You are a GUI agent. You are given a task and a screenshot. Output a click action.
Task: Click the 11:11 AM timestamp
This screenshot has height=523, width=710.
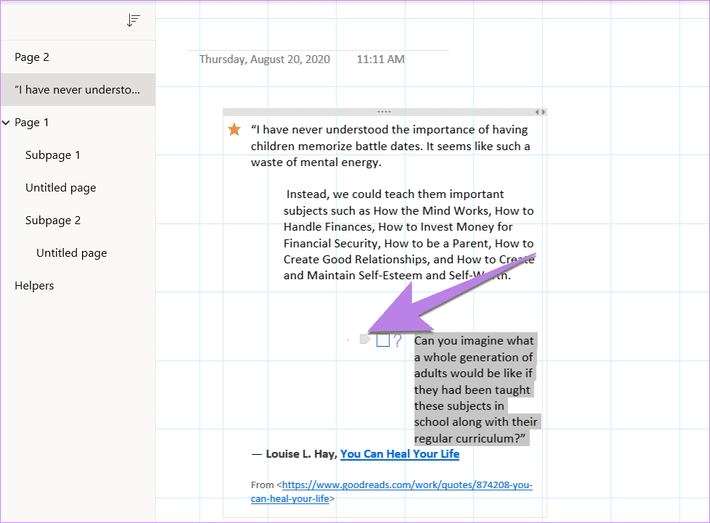click(x=380, y=59)
